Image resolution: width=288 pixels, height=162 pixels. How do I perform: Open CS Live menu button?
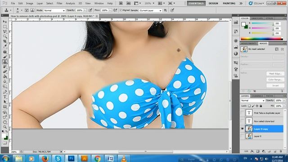tap(256, 3)
